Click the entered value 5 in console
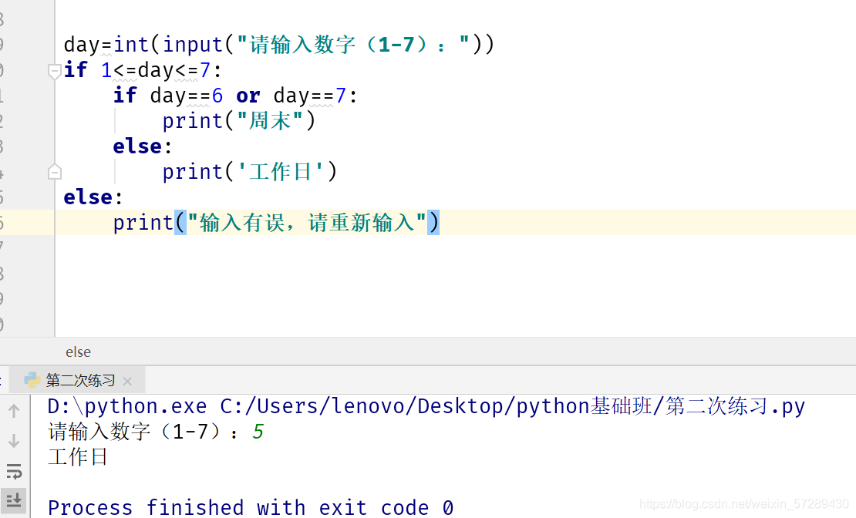The image size is (856, 518). (x=258, y=432)
